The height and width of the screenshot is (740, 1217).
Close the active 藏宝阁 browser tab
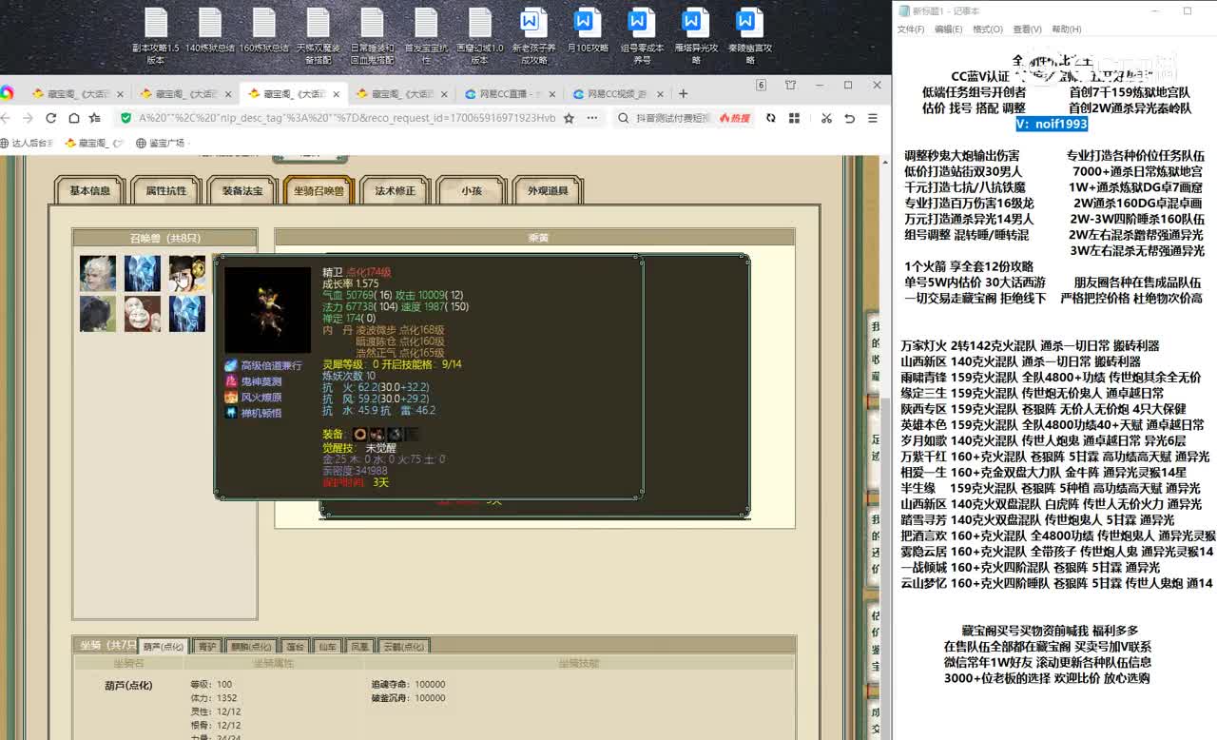click(x=335, y=94)
